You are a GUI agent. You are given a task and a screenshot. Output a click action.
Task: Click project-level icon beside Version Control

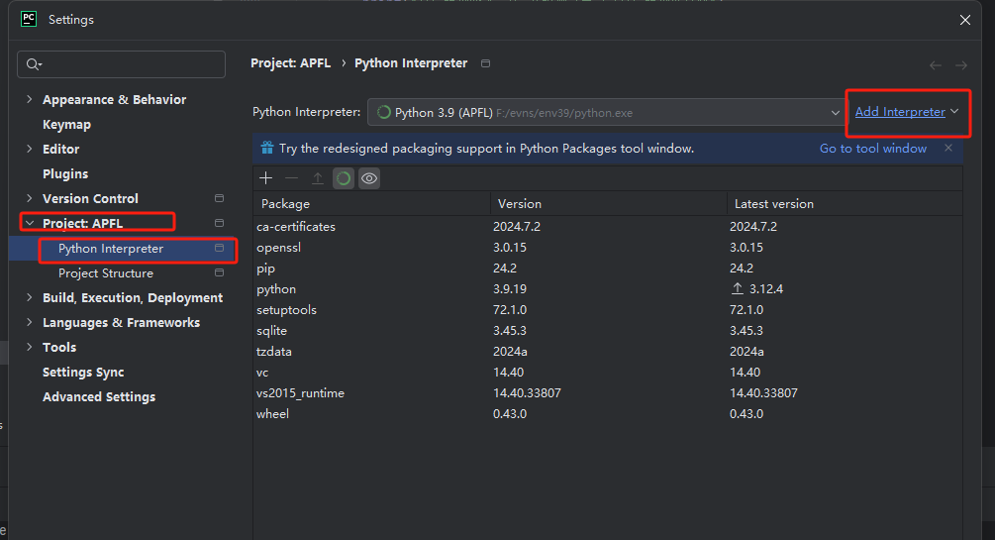point(219,198)
